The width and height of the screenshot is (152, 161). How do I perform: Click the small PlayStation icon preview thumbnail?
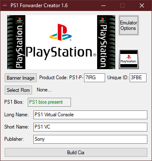[129, 59]
